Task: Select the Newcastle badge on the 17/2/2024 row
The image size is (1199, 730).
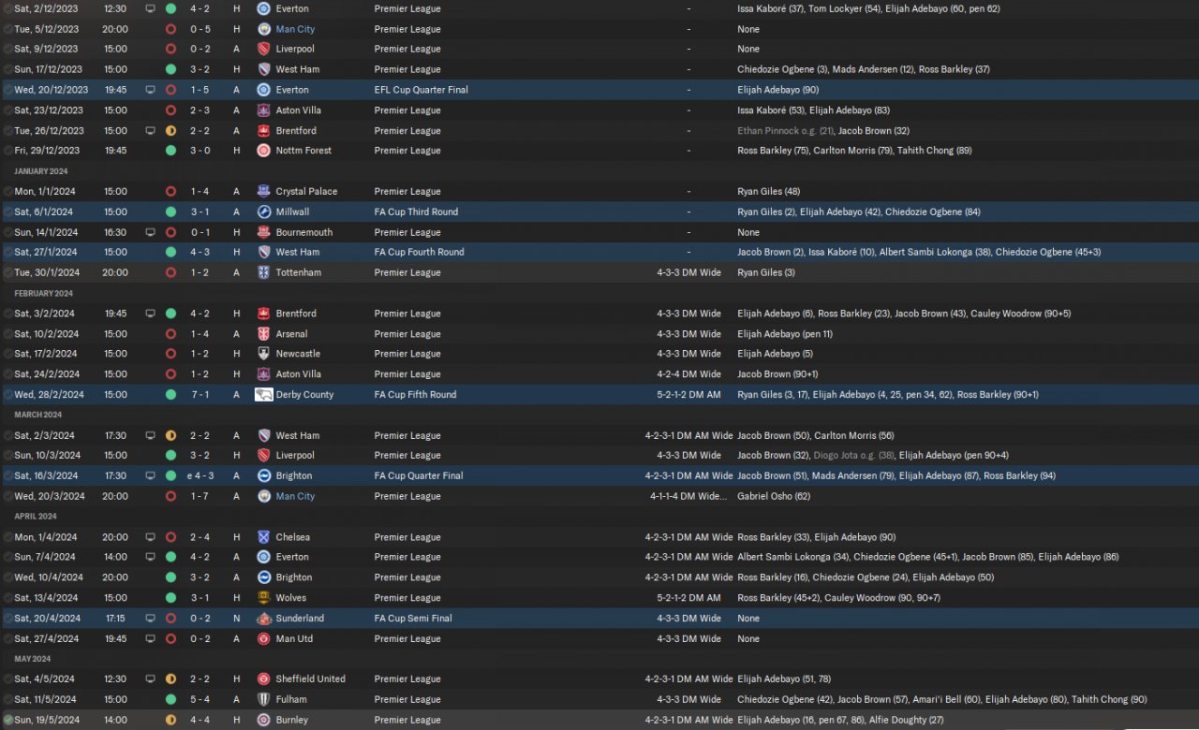Action: click(264, 354)
